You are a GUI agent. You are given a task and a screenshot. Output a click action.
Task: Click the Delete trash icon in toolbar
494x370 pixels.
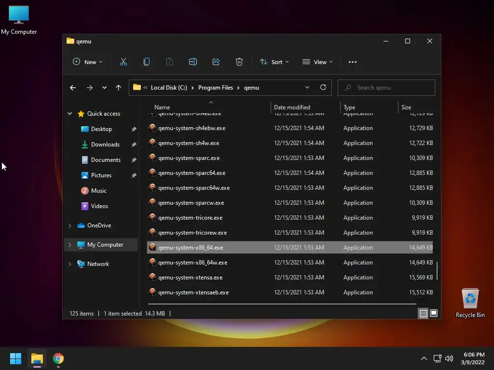click(239, 62)
